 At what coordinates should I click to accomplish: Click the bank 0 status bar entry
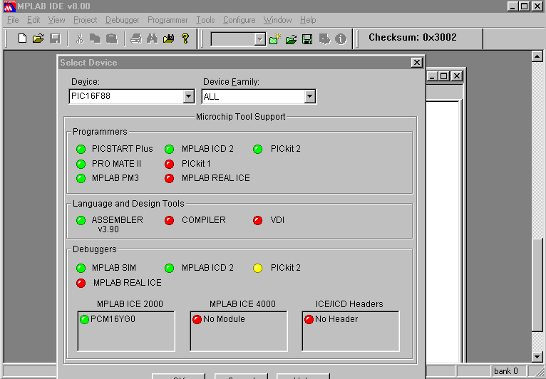505,371
